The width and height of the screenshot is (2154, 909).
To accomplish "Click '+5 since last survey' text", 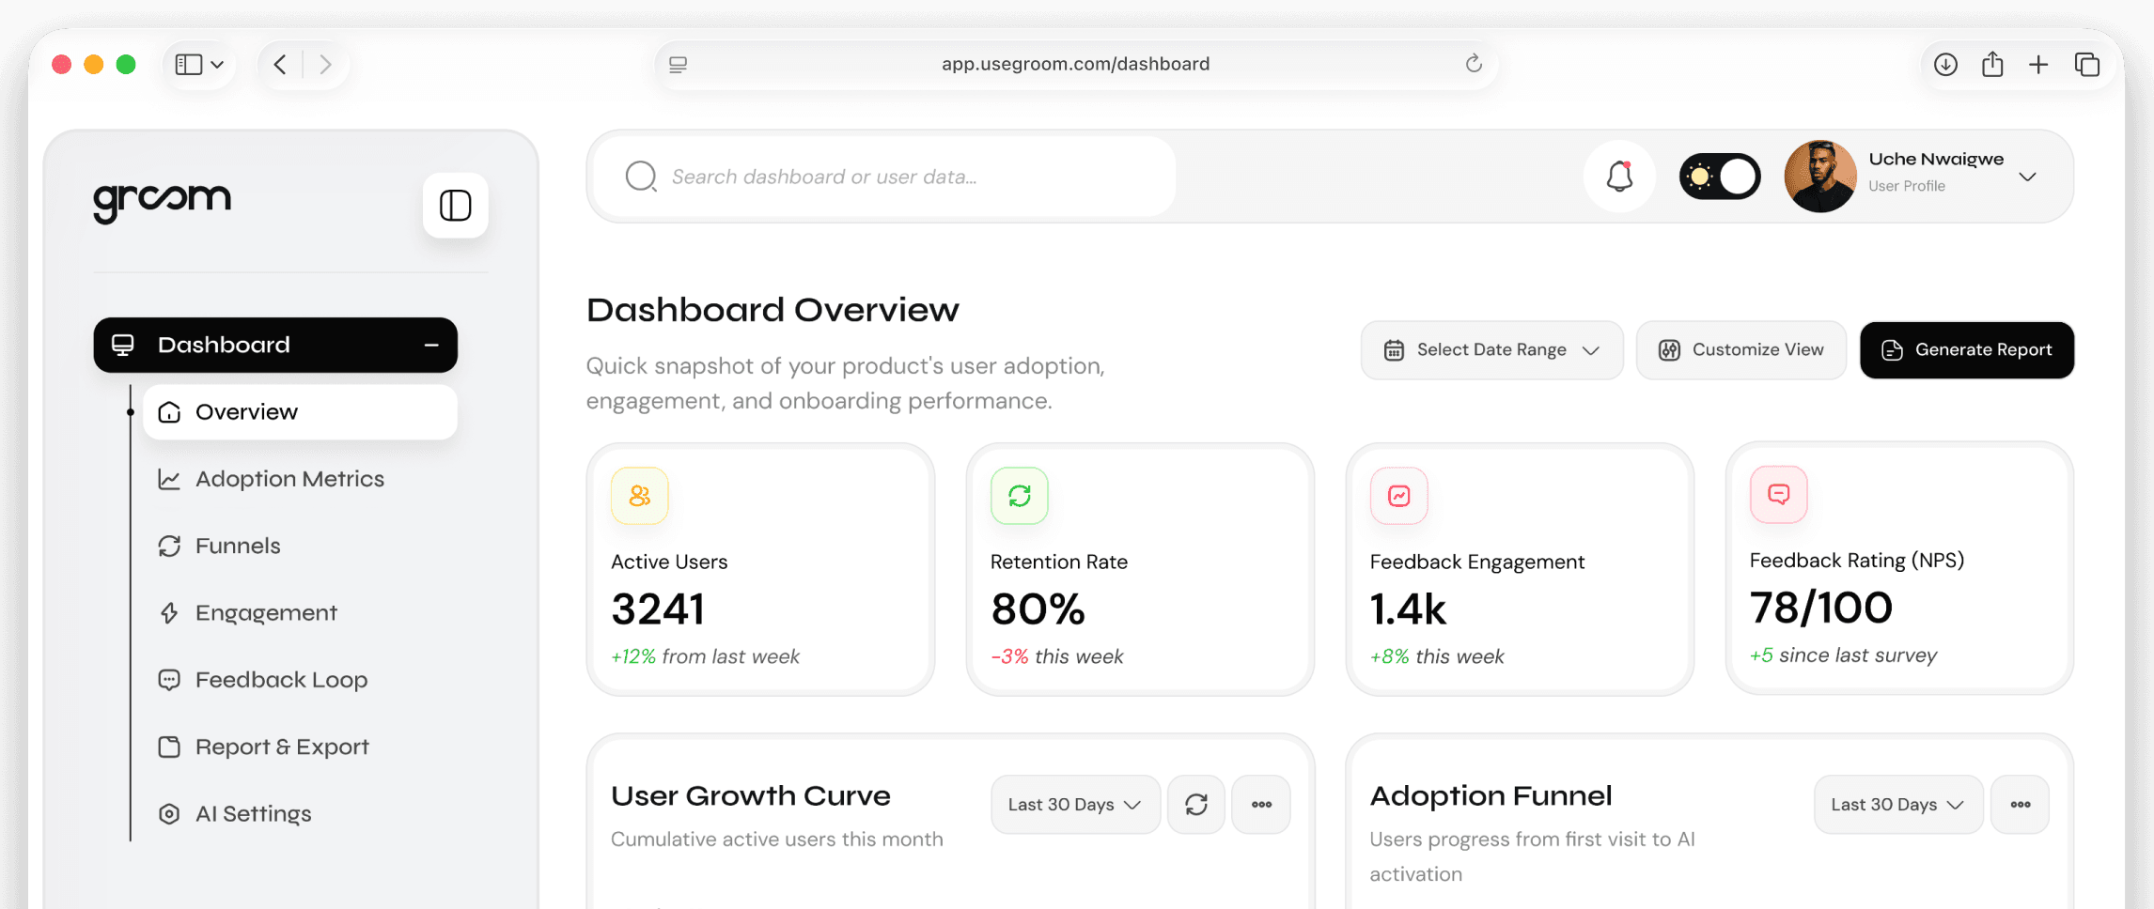I will [x=1843, y=655].
